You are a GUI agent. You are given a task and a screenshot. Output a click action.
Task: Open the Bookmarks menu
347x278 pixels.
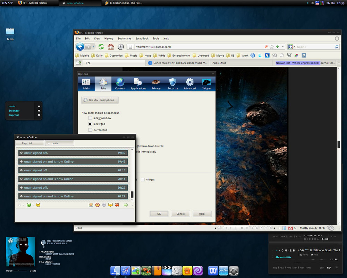(x=124, y=39)
